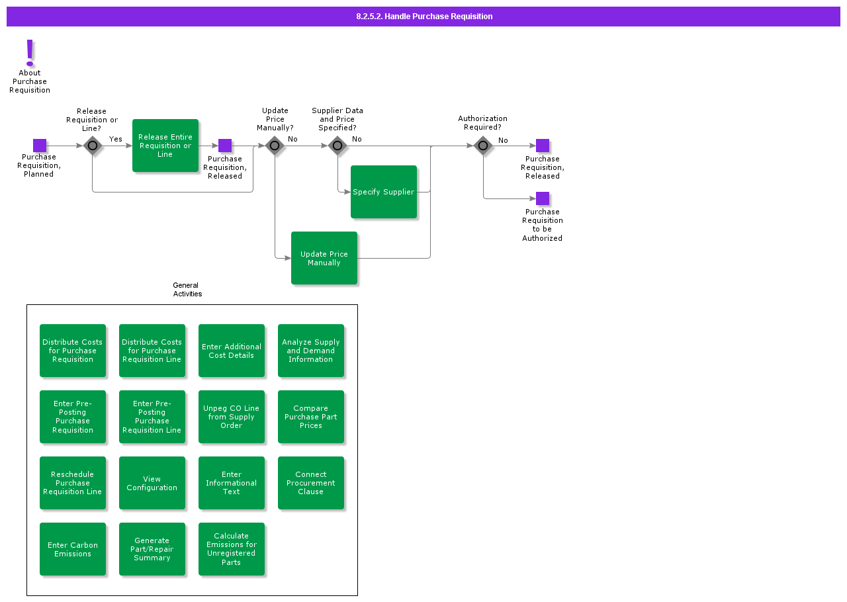Viewport: 847px width, 602px height.
Task: Open the Enter Carbon Emissions activity
Action: (73, 549)
